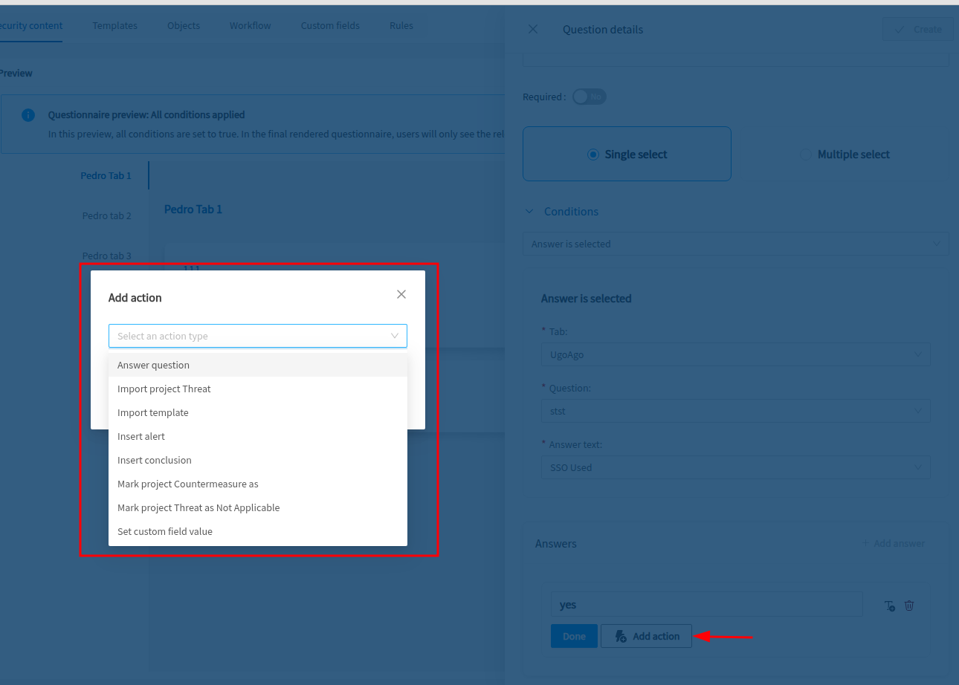Switch to the Custom fields tab
The height and width of the screenshot is (685, 959).
tap(330, 25)
